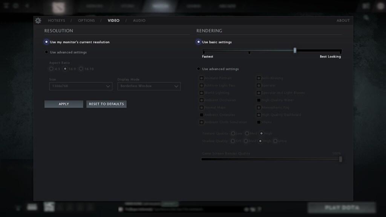The image size is (386, 217).
Task: Switch to the Options tab
Action: coord(86,21)
